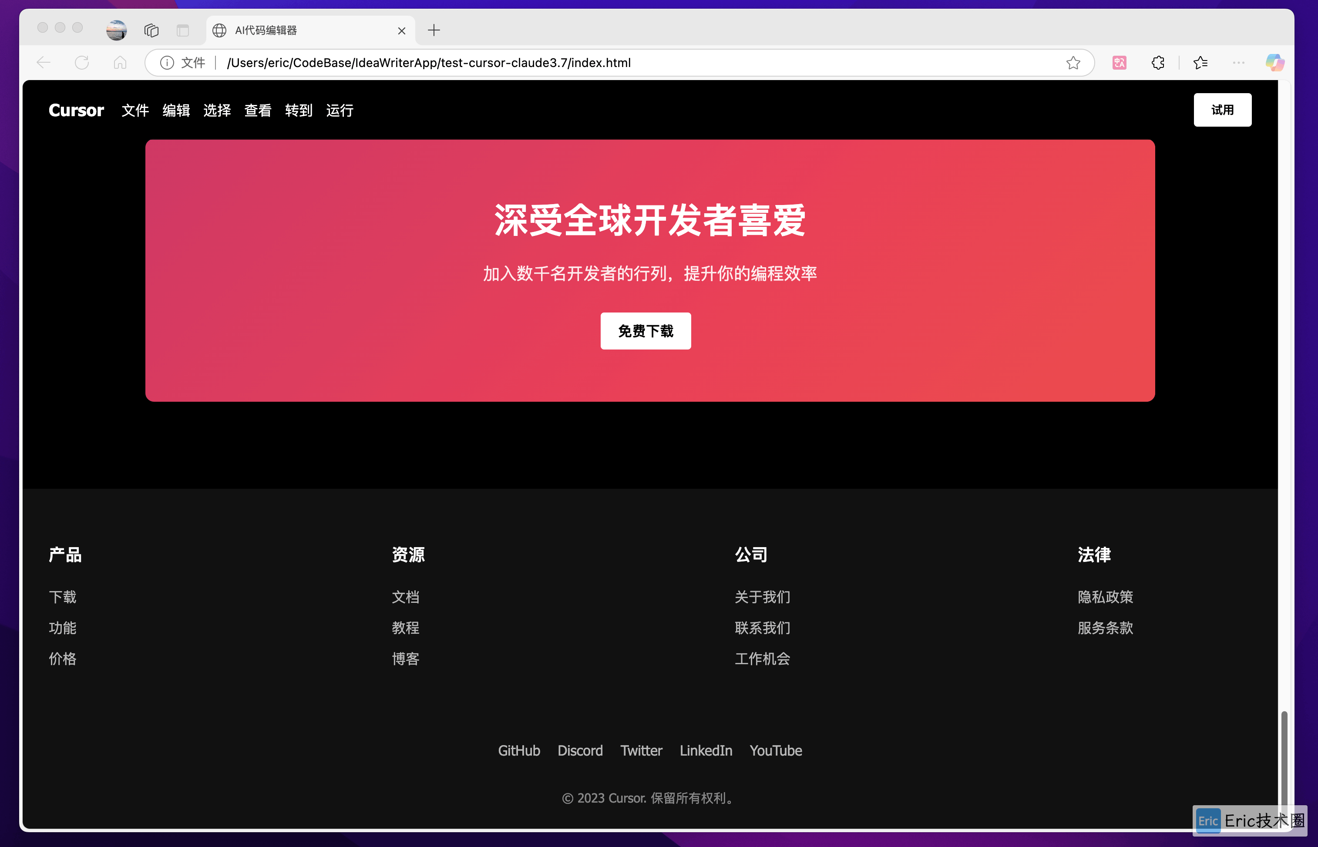The image size is (1318, 847).
Task: Open the Twitter social link
Action: point(641,751)
